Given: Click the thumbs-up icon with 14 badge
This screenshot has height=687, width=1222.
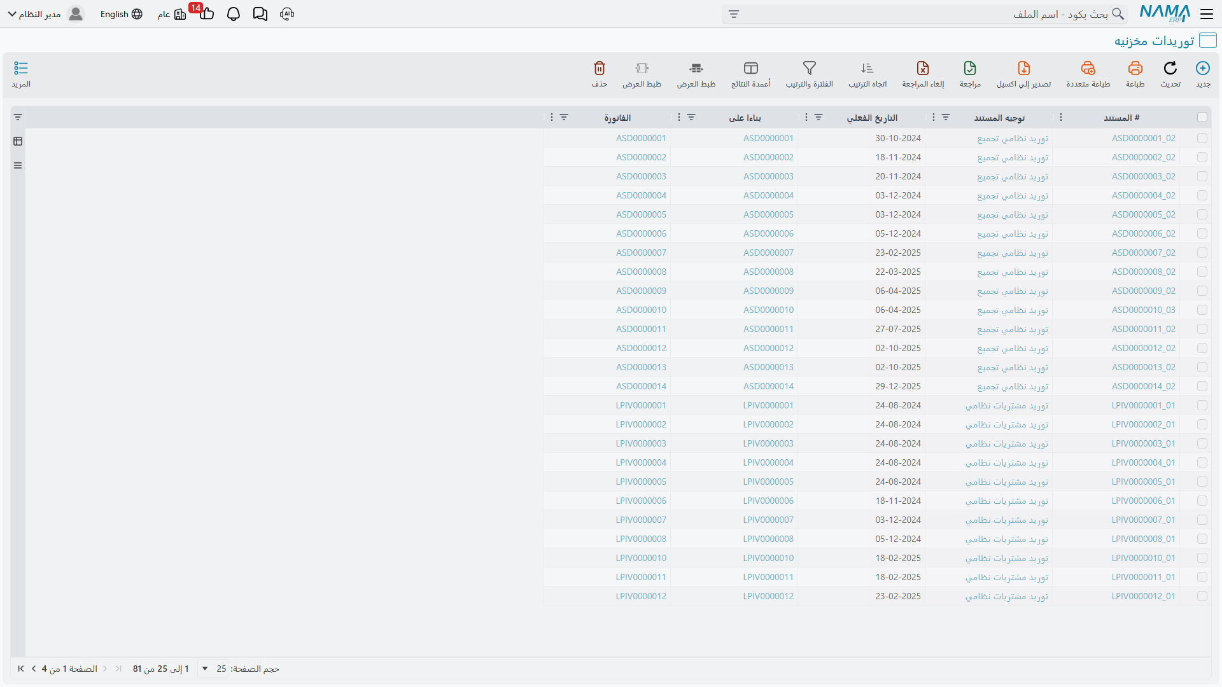Looking at the screenshot, I should pyautogui.click(x=206, y=13).
